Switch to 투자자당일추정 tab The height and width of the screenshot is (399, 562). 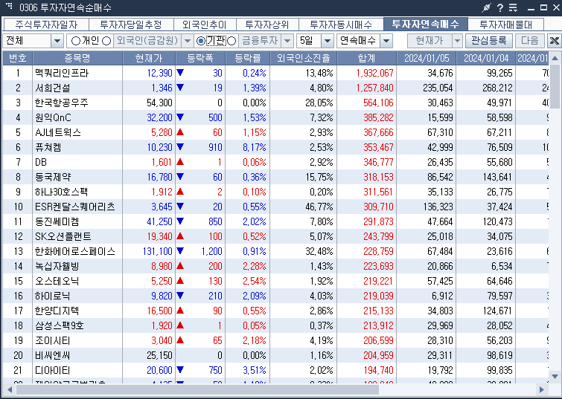(x=131, y=25)
